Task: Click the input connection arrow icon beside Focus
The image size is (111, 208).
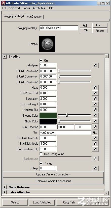Action: click(x=85, y=25)
